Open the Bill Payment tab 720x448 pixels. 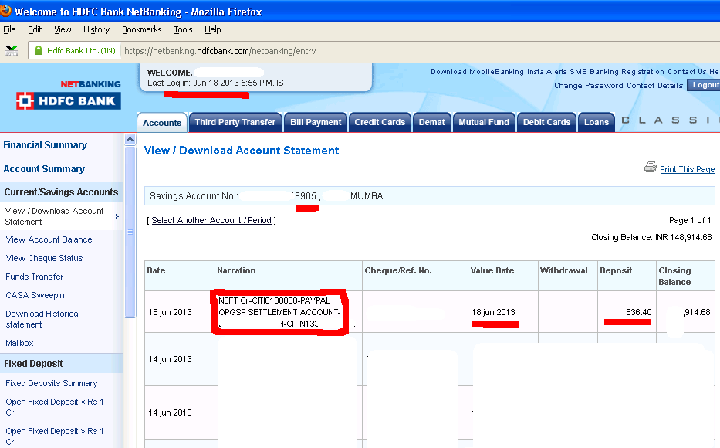coord(316,122)
